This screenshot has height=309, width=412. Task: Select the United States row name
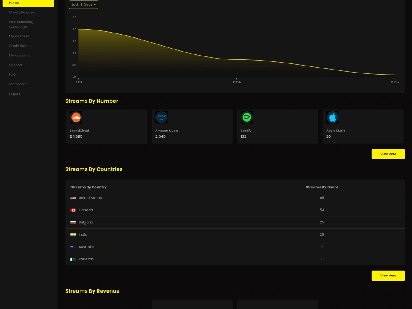(90, 198)
